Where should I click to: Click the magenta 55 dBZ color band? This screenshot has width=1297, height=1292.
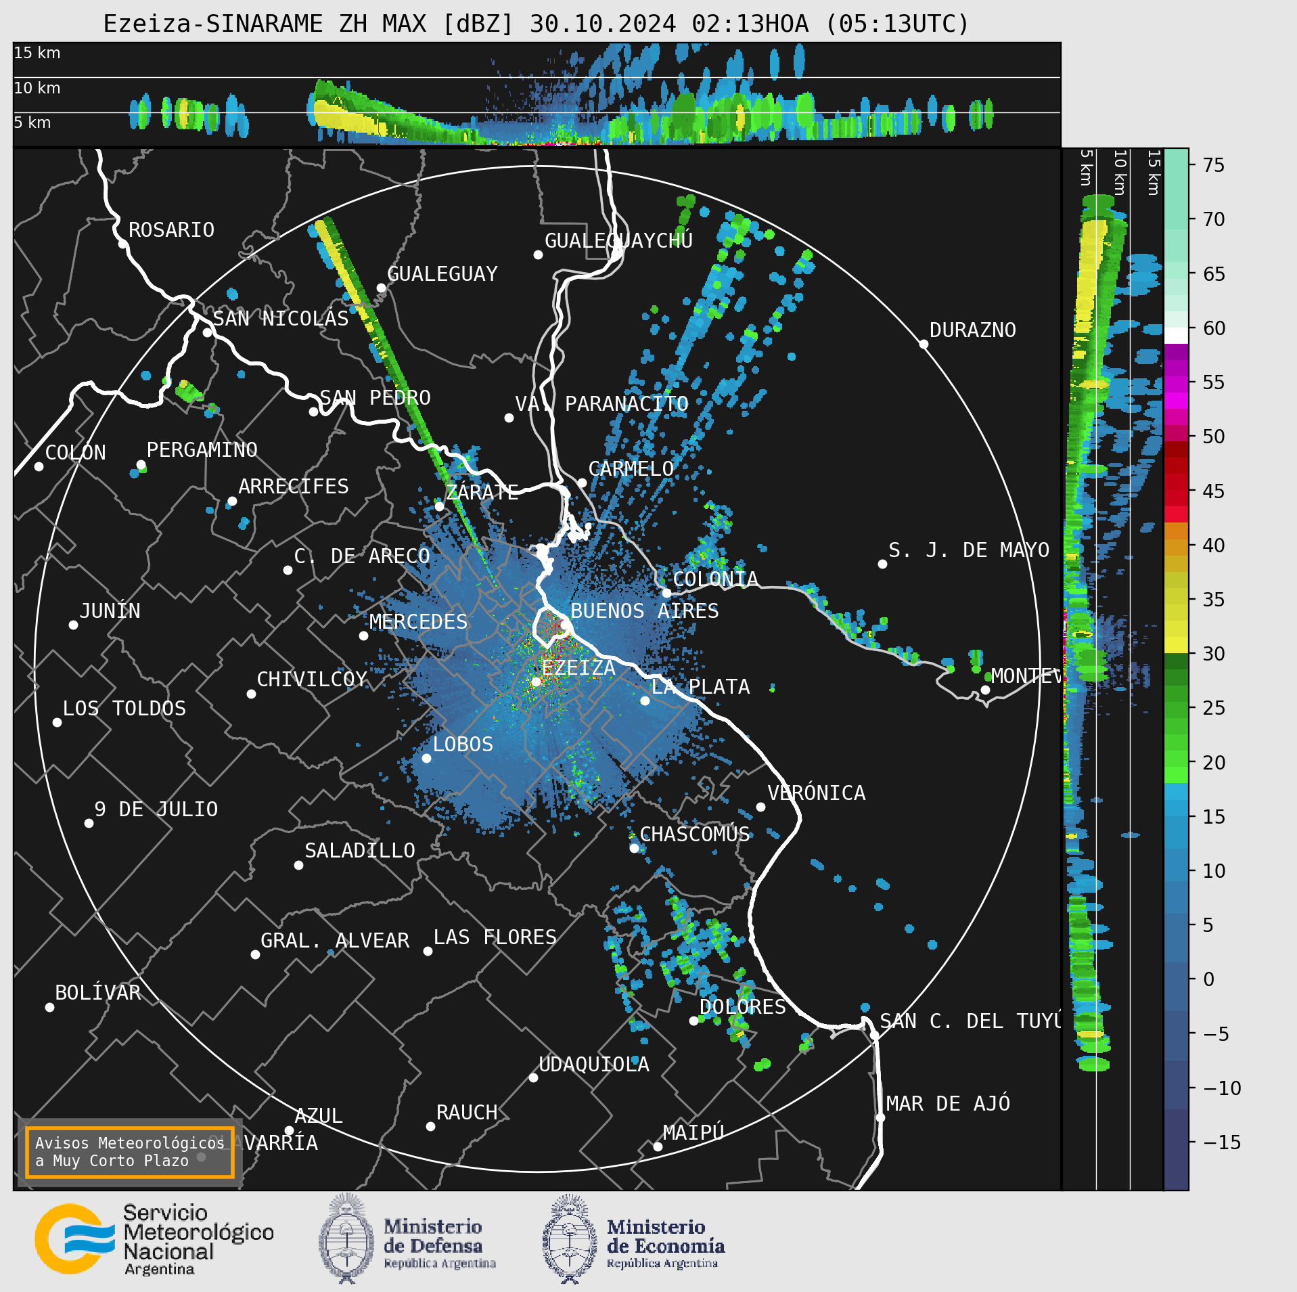1176,384
